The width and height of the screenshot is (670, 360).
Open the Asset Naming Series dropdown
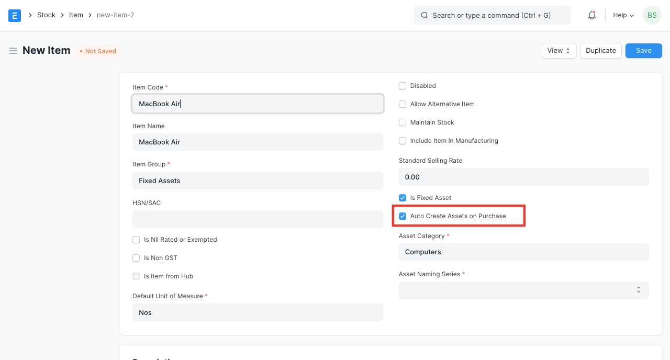click(523, 290)
